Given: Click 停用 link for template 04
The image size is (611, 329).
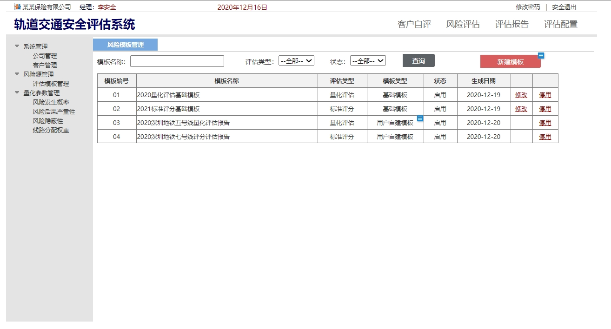Looking at the screenshot, I should click(545, 137).
